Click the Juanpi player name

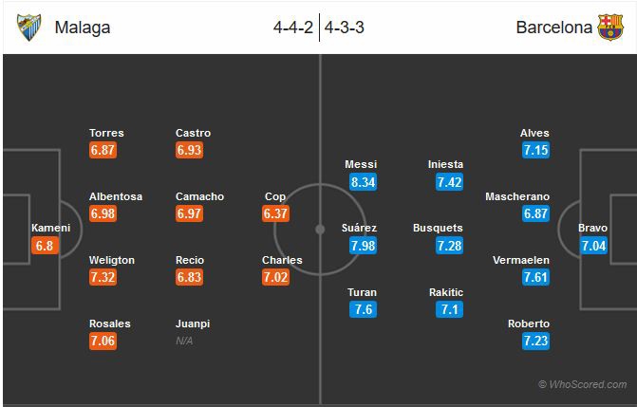pyautogui.click(x=193, y=324)
